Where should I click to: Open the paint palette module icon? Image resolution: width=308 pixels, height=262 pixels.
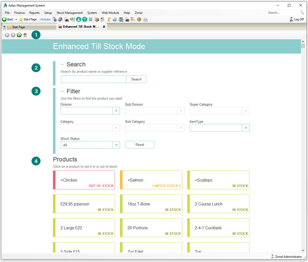click(x=139, y=19)
